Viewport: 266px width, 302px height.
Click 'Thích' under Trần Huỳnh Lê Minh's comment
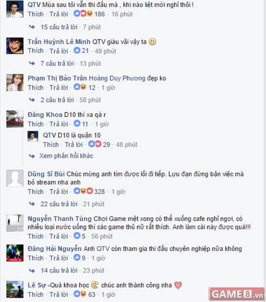35,51
